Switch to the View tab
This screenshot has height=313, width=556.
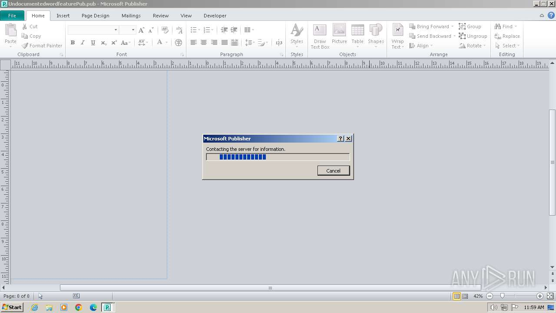[186, 16]
